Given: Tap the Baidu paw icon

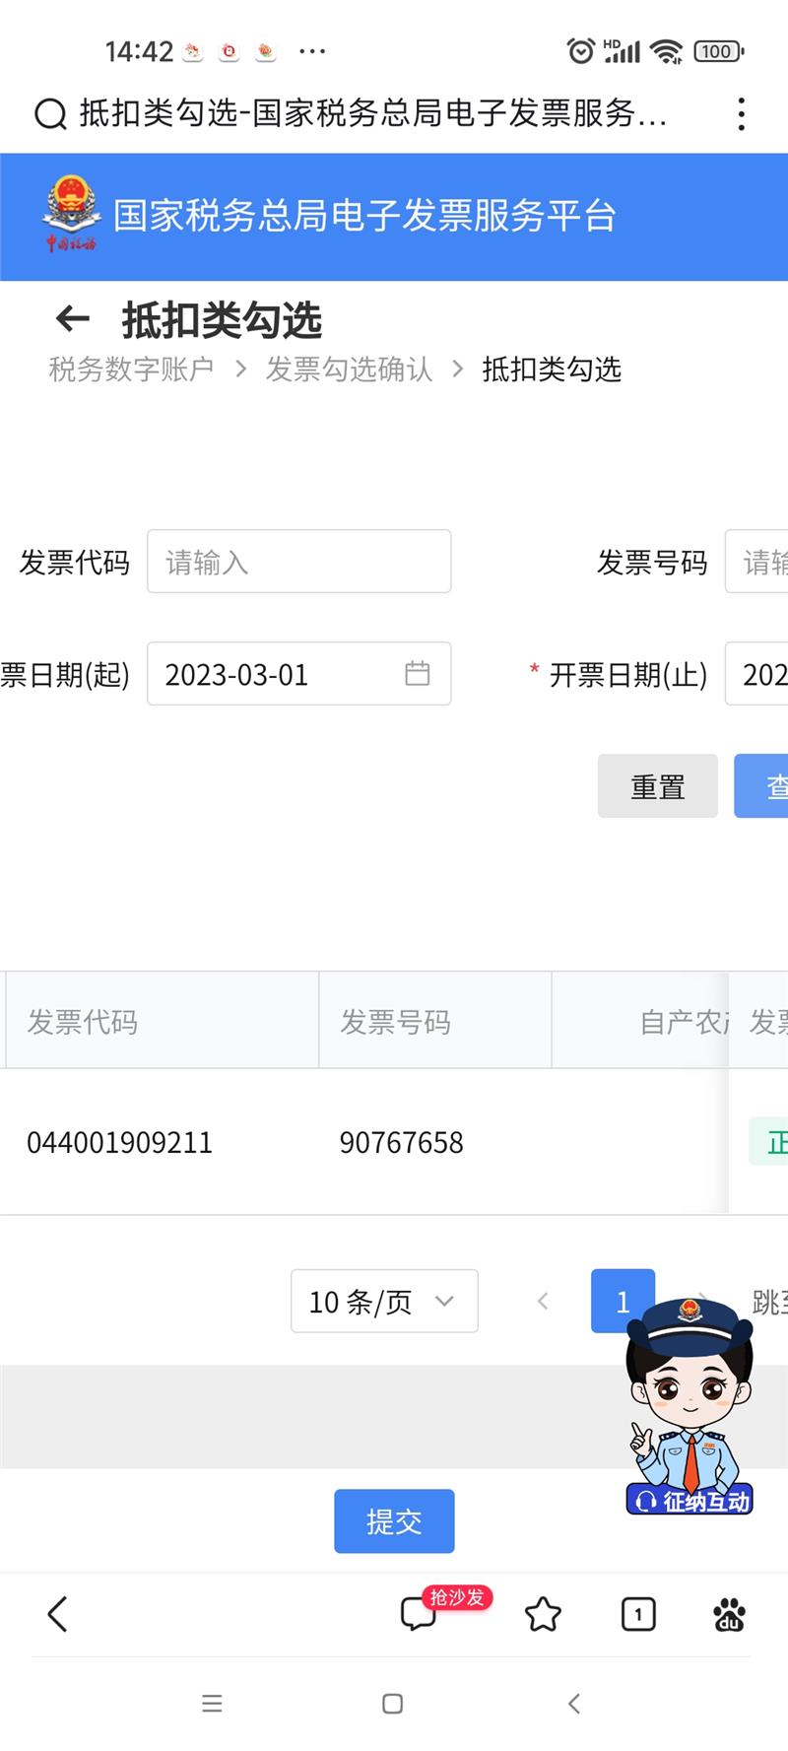Looking at the screenshot, I should pos(729,1614).
